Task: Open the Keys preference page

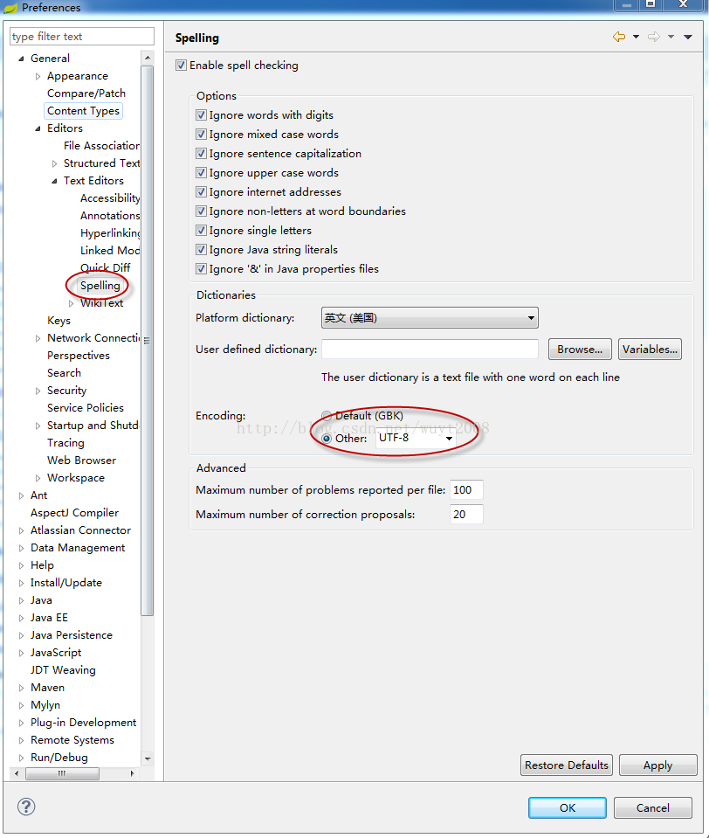Action: [59, 321]
